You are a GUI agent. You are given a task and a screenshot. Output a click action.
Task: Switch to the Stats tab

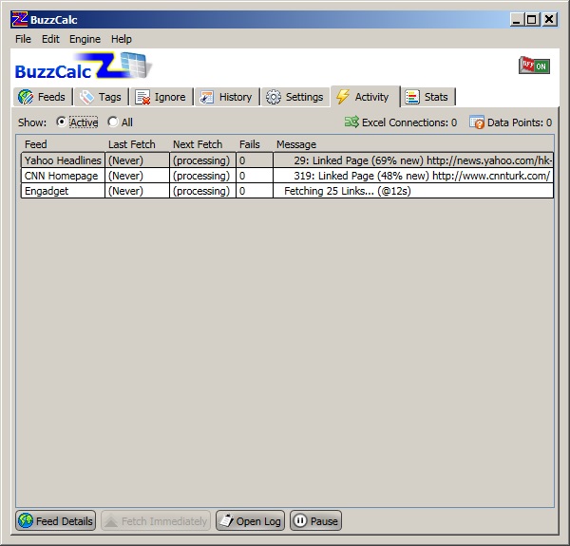[427, 97]
